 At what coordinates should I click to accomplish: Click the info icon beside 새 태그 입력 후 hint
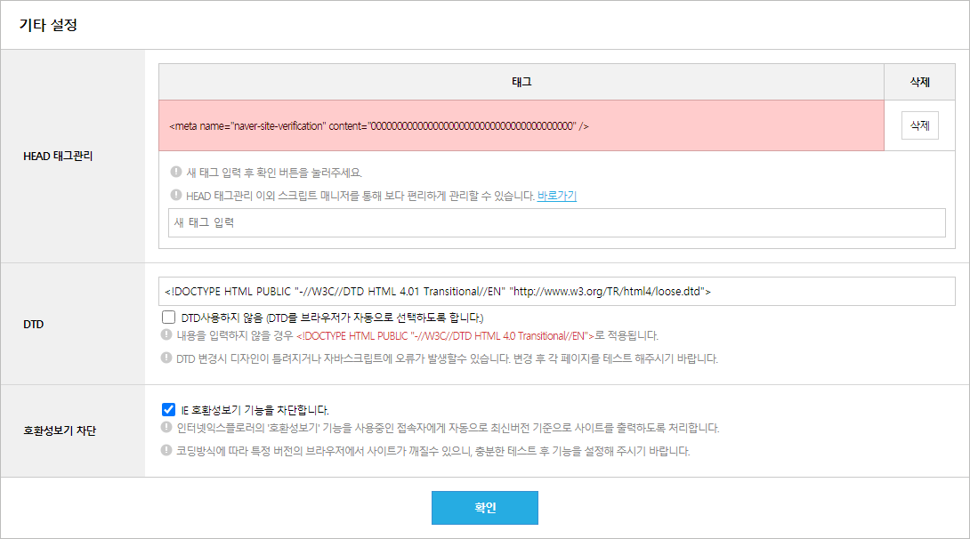tap(176, 172)
